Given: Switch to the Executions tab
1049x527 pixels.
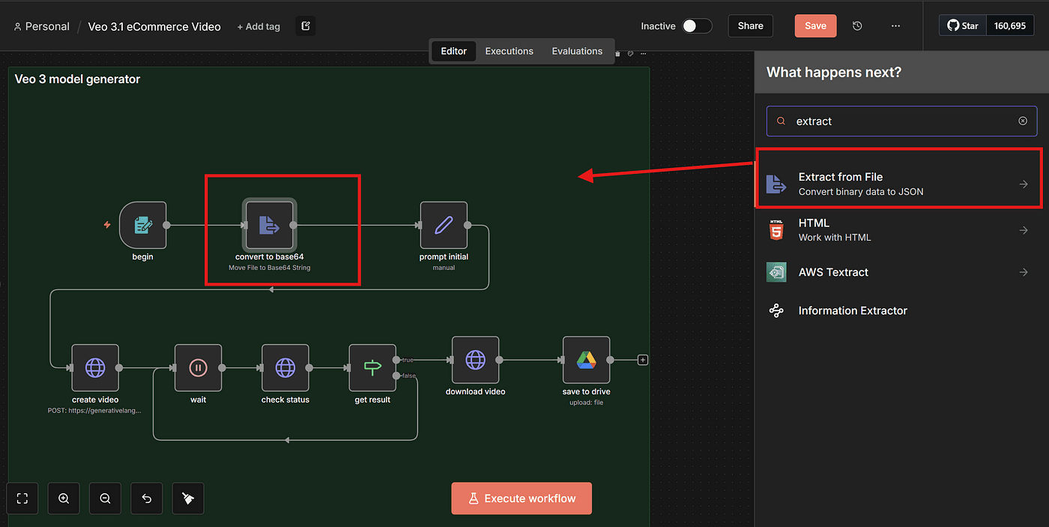Looking at the screenshot, I should pos(509,51).
